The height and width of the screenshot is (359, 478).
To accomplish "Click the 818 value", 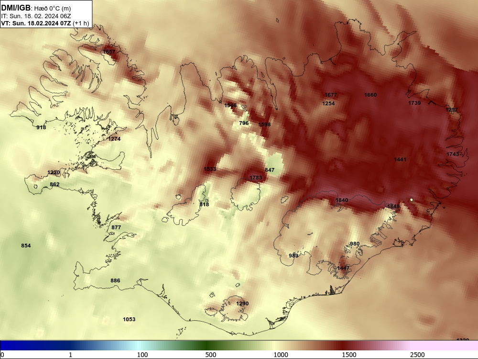I will pyautogui.click(x=204, y=204).
